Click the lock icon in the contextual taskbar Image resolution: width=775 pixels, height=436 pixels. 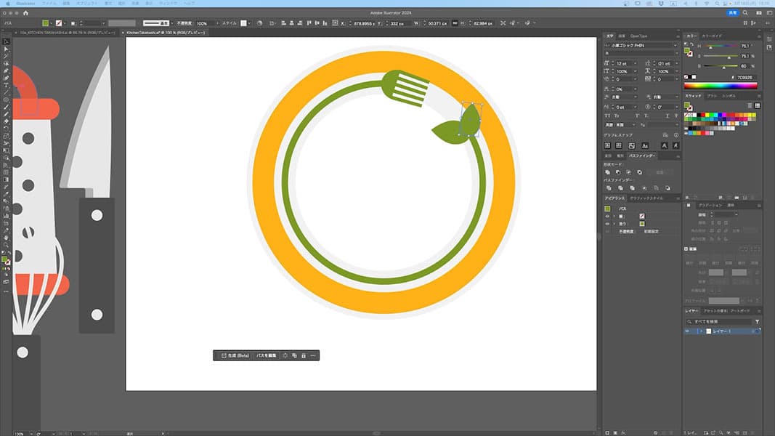pyautogui.click(x=304, y=355)
